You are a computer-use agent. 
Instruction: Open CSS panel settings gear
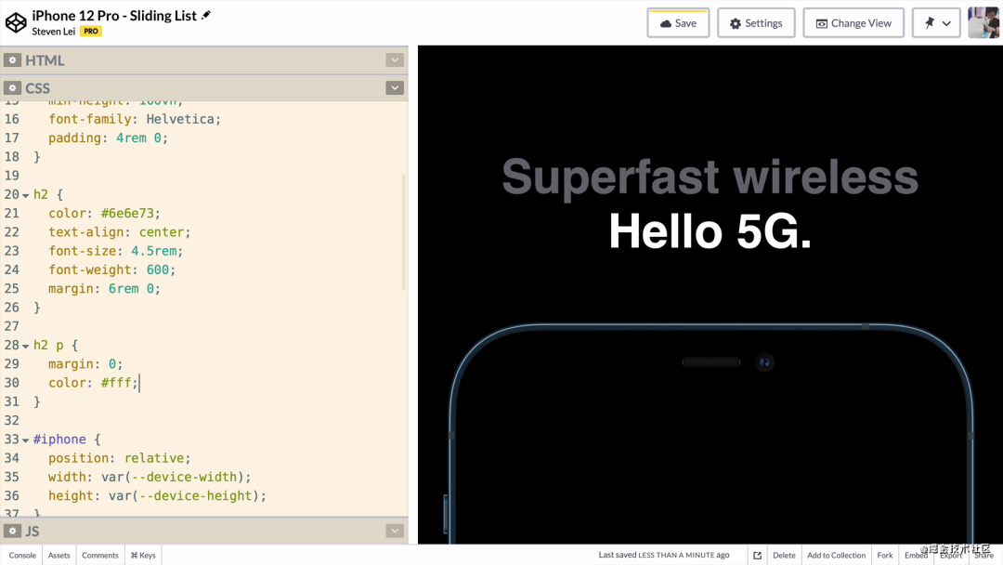(12, 87)
